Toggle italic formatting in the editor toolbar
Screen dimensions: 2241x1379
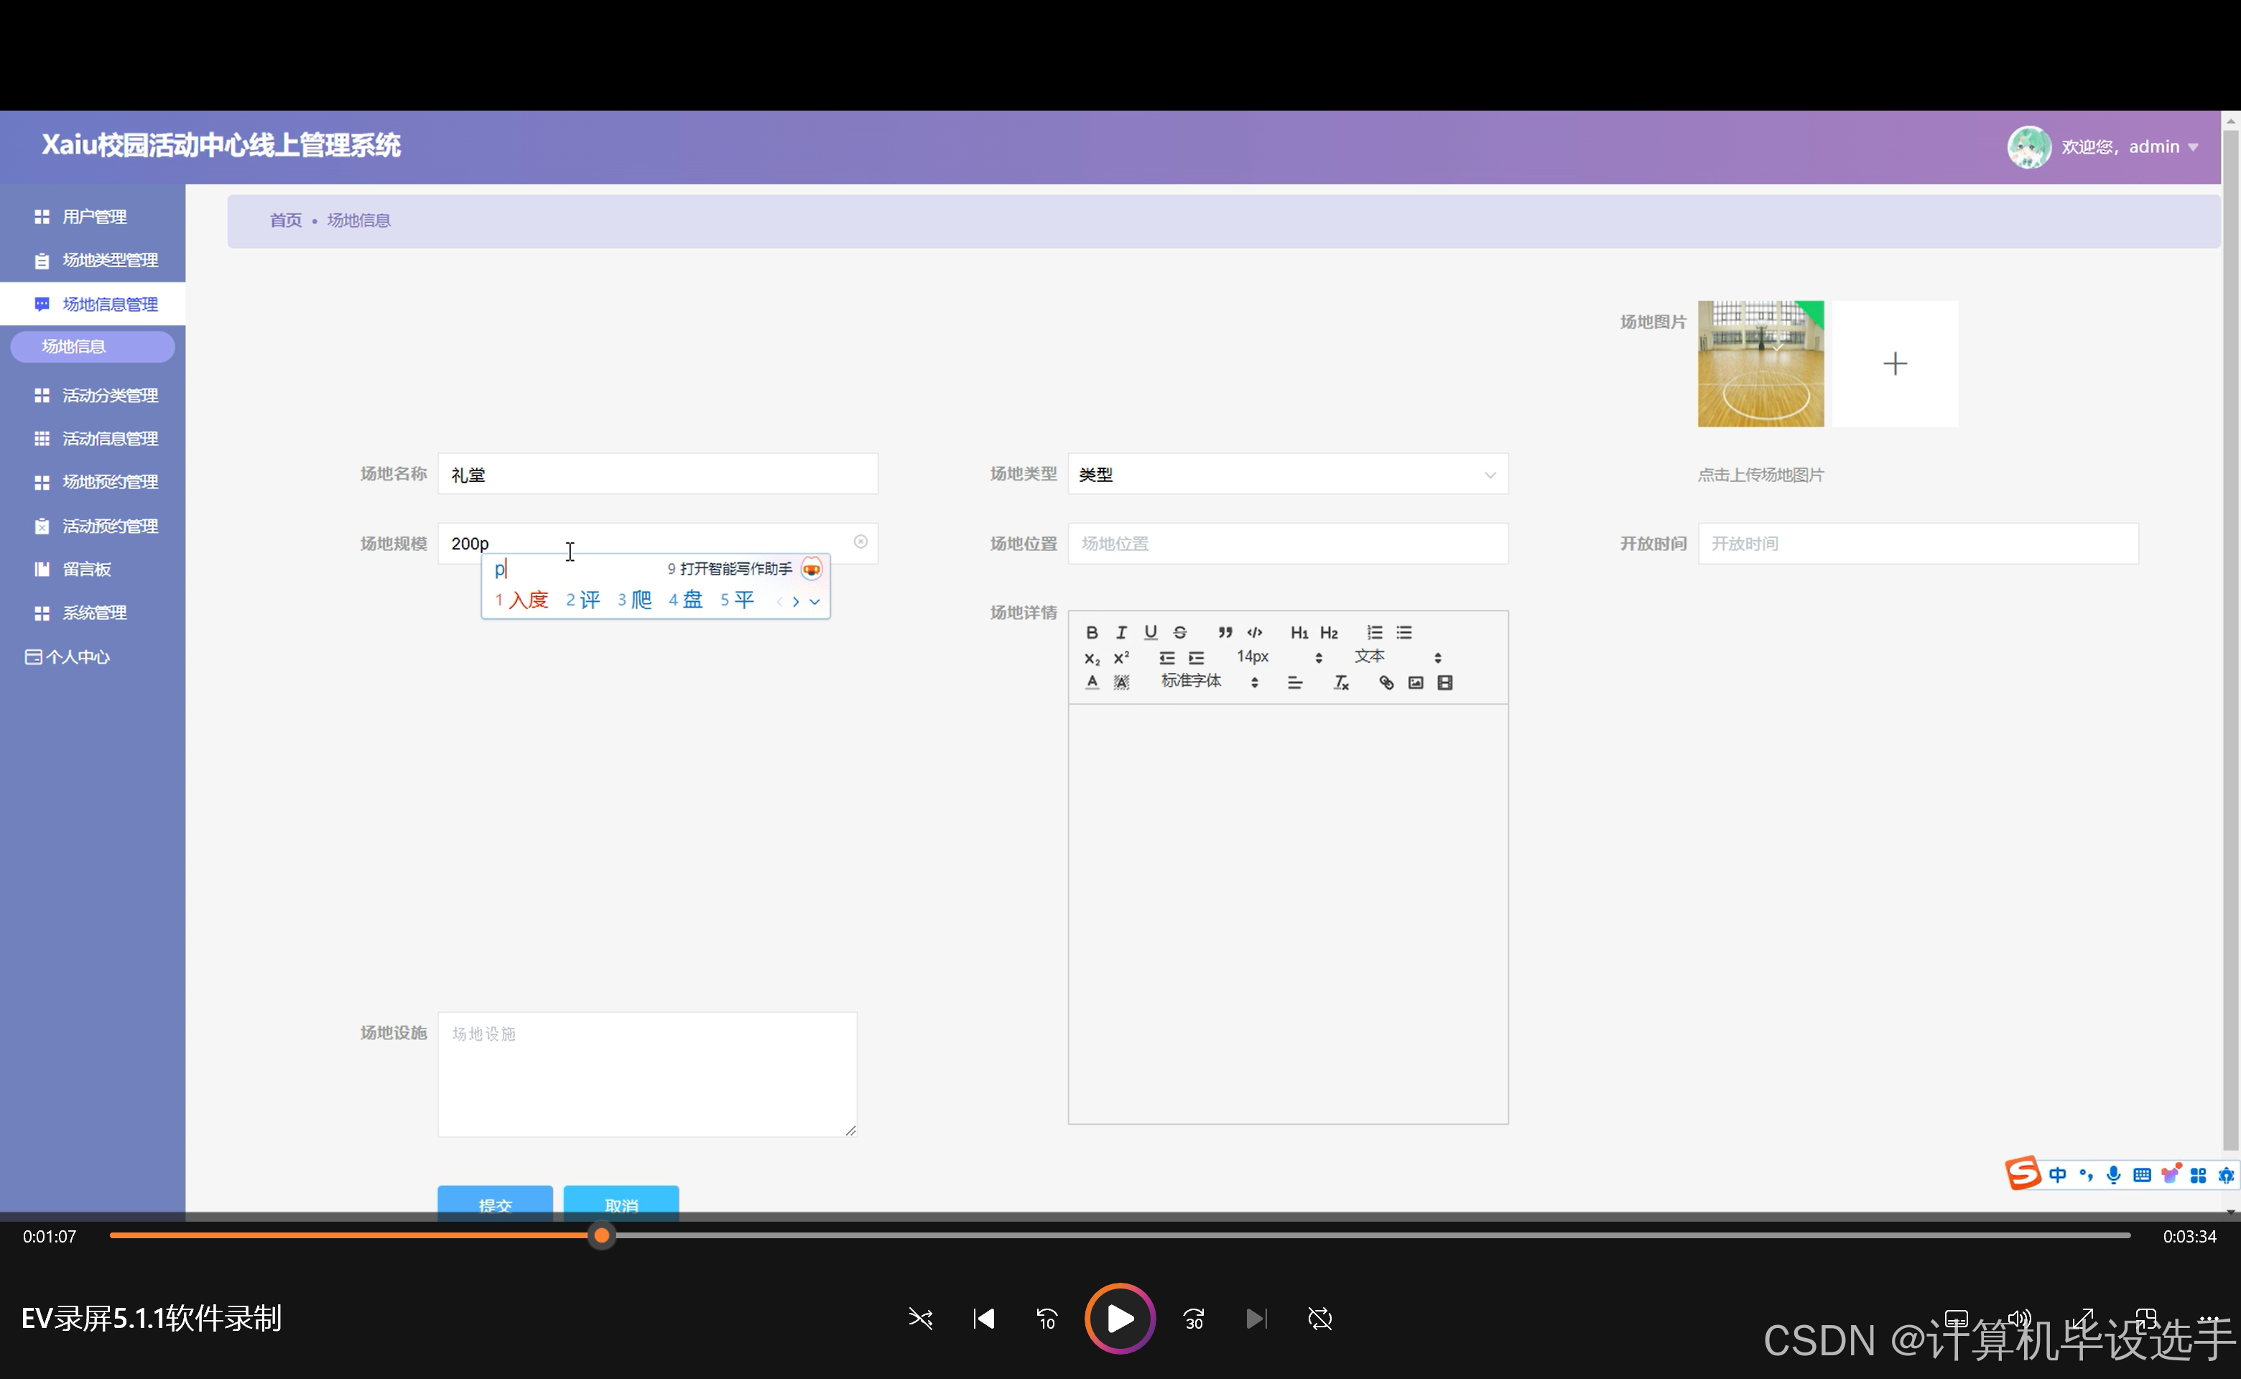[1121, 632]
